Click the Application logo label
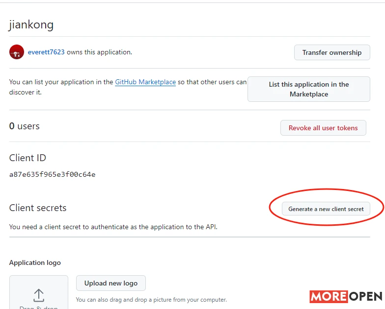The image size is (385, 309). coord(35,262)
